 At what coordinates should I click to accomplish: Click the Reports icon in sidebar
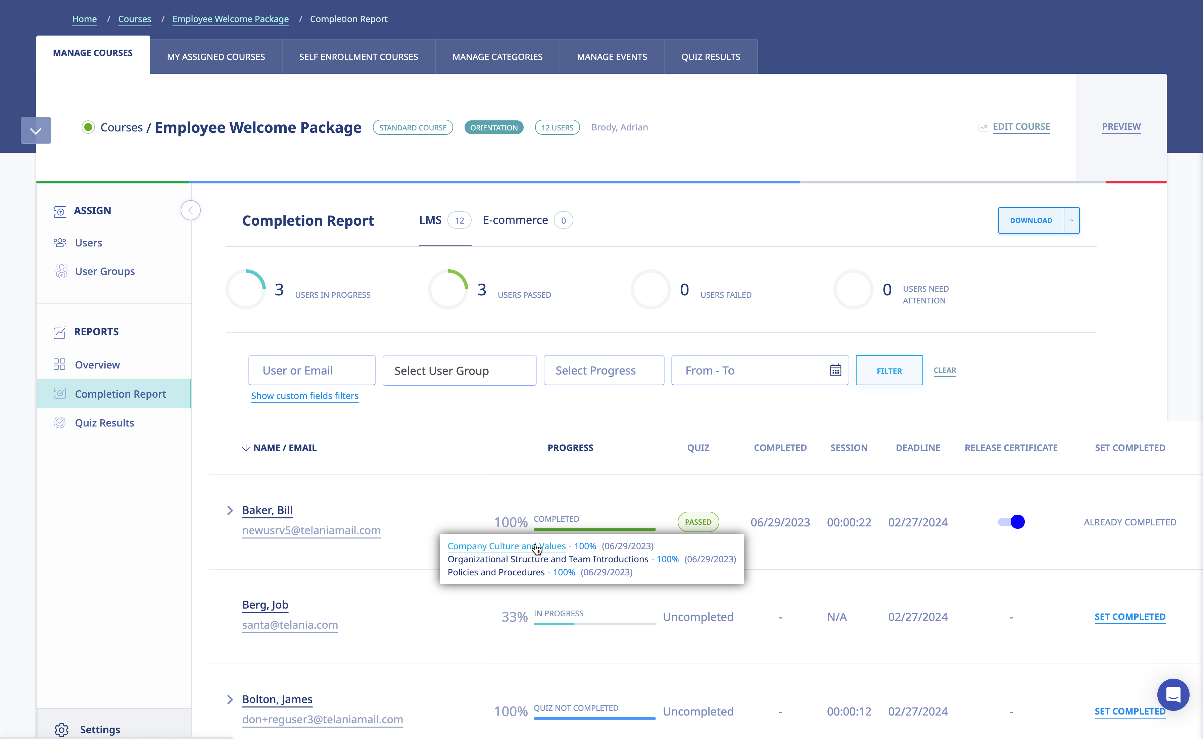[59, 331]
